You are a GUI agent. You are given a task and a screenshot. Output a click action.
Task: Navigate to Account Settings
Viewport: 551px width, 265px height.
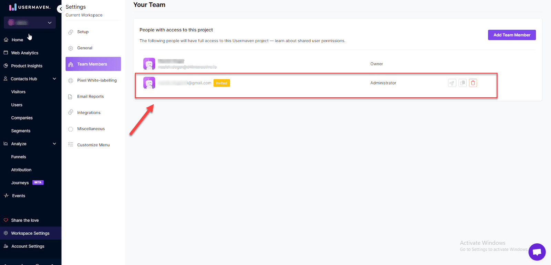(x=28, y=246)
